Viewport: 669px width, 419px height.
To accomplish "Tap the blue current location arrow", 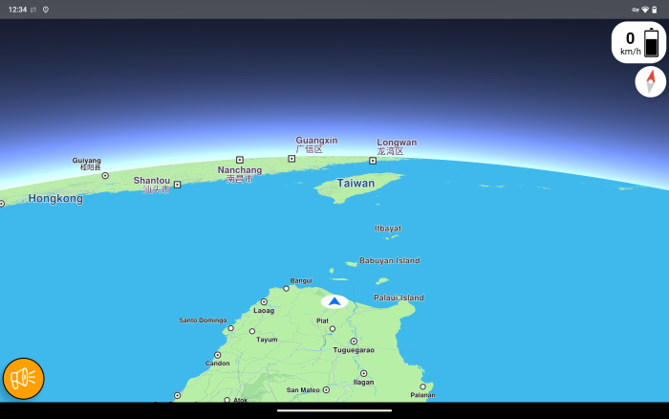I will tap(334, 301).
